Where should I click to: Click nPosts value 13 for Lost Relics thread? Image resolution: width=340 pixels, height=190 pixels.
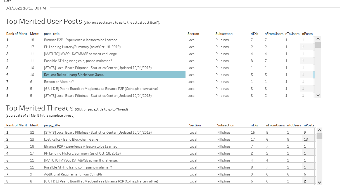click(x=306, y=140)
